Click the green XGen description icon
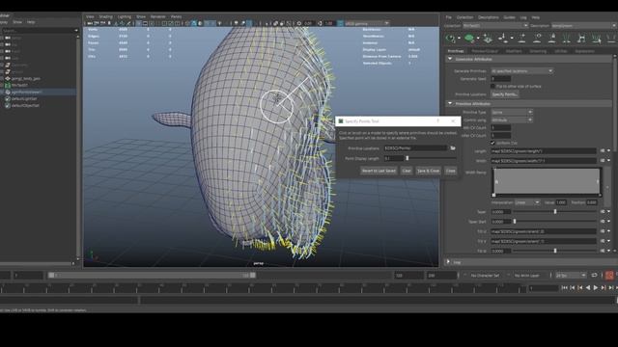618x347 pixels. [x=469, y=38]
